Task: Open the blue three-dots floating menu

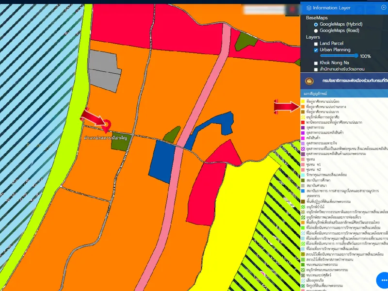Action: [384, 280]
